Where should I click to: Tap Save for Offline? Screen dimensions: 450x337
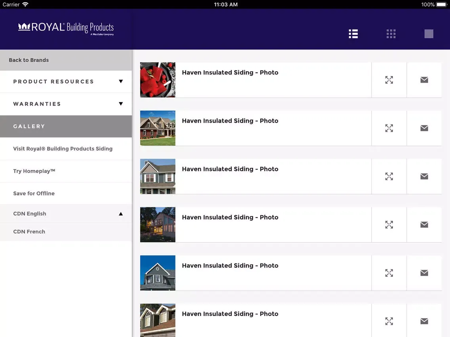[66, 193]
